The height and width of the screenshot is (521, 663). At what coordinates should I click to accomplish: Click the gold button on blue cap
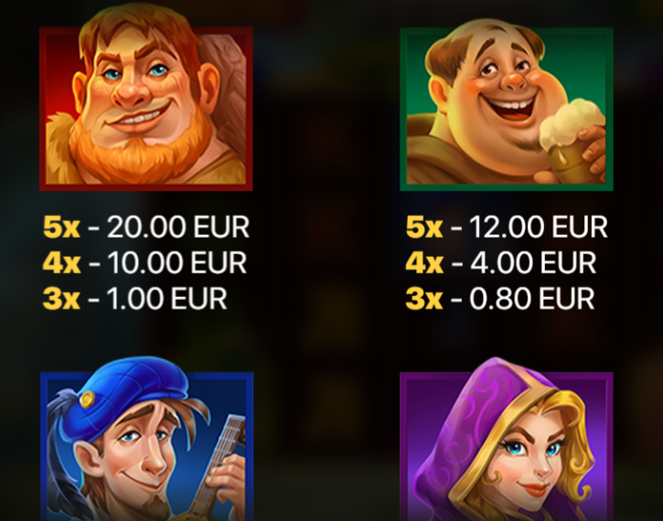point(87,399)
